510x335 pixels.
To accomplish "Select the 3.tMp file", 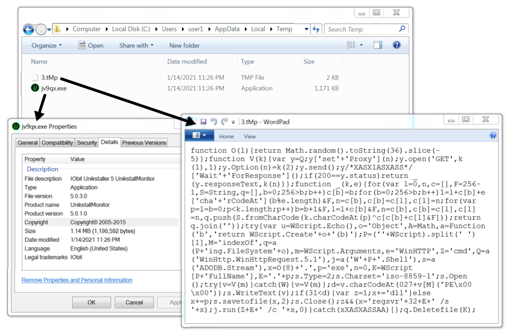I will click(49, 77).
